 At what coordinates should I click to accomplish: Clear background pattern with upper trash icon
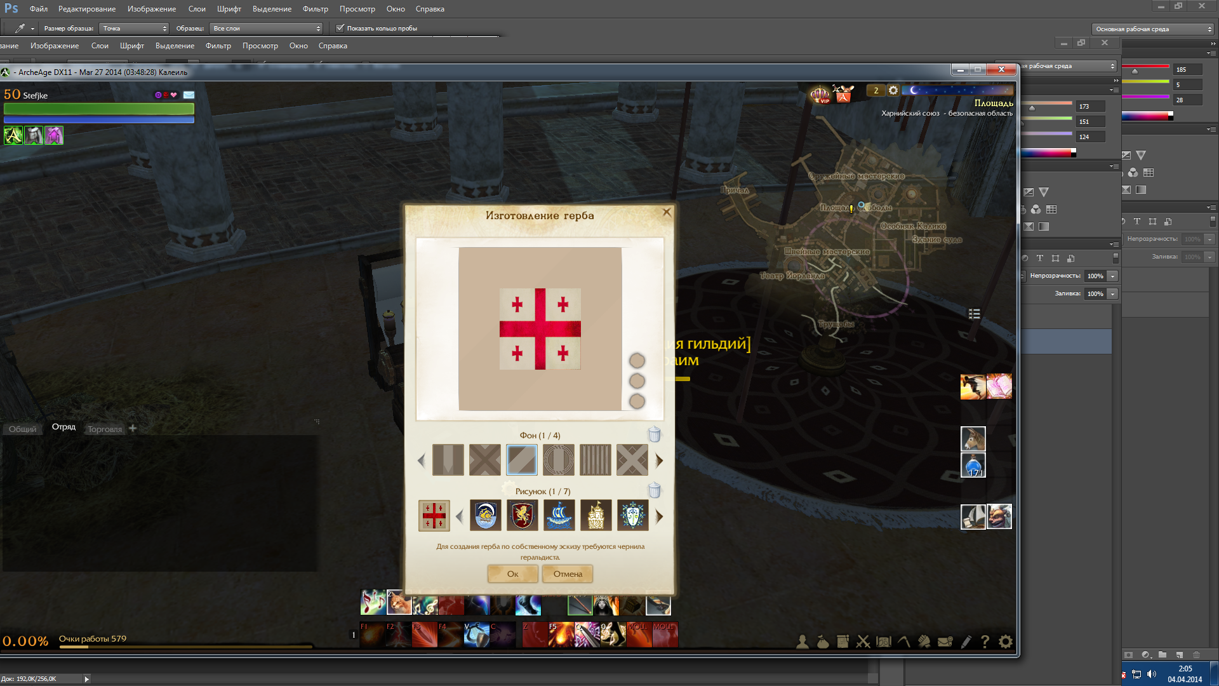tap(655, 434)
